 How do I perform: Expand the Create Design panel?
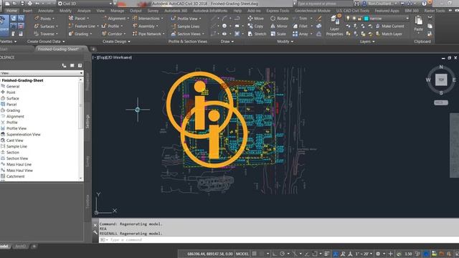coord(116,42)
